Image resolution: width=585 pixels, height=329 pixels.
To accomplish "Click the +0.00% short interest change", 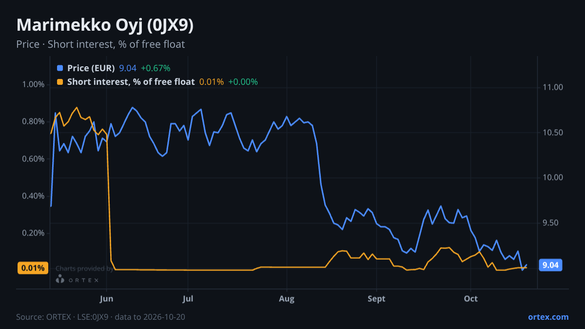I will pyautogui.click(x=243, y=82).
